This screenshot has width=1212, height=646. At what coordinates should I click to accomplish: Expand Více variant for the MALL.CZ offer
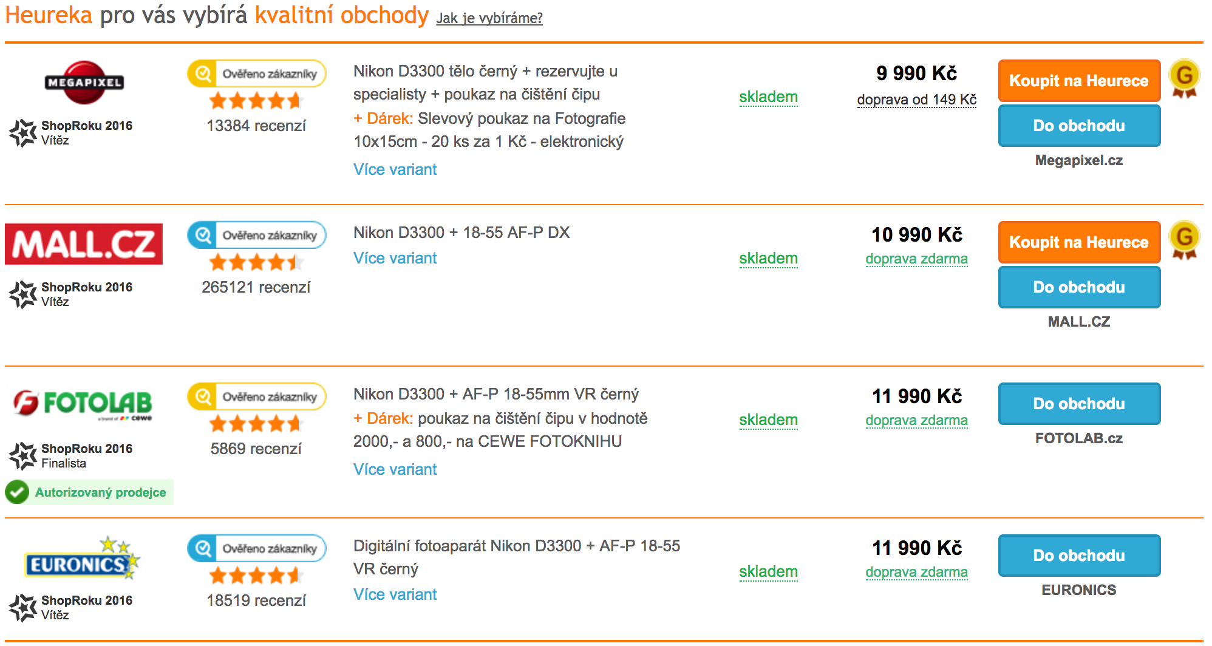395,258
